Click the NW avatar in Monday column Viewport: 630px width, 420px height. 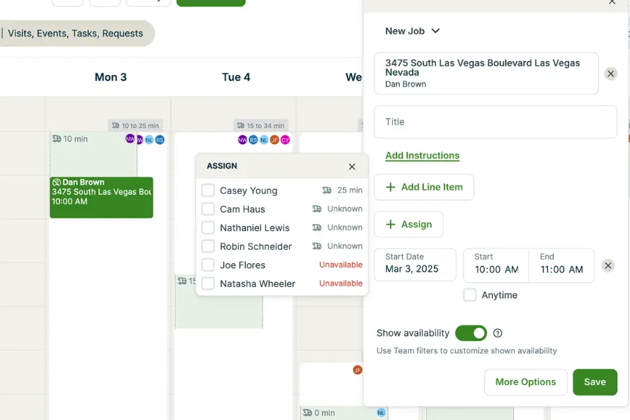tap(129, 139)
